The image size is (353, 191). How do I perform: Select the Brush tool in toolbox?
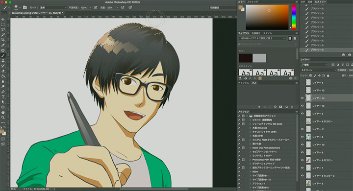click(x=3, y=55)
